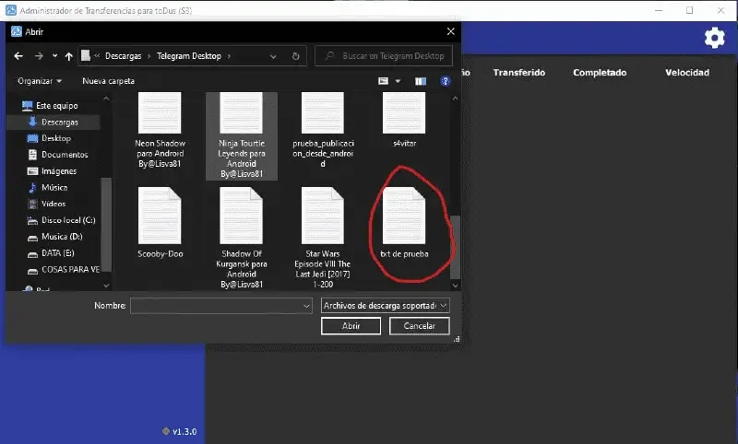This screenshot has height=444, width=738.
Task: Expand the Nombre field dropdown arrow
Action: [x=306, y=306]
